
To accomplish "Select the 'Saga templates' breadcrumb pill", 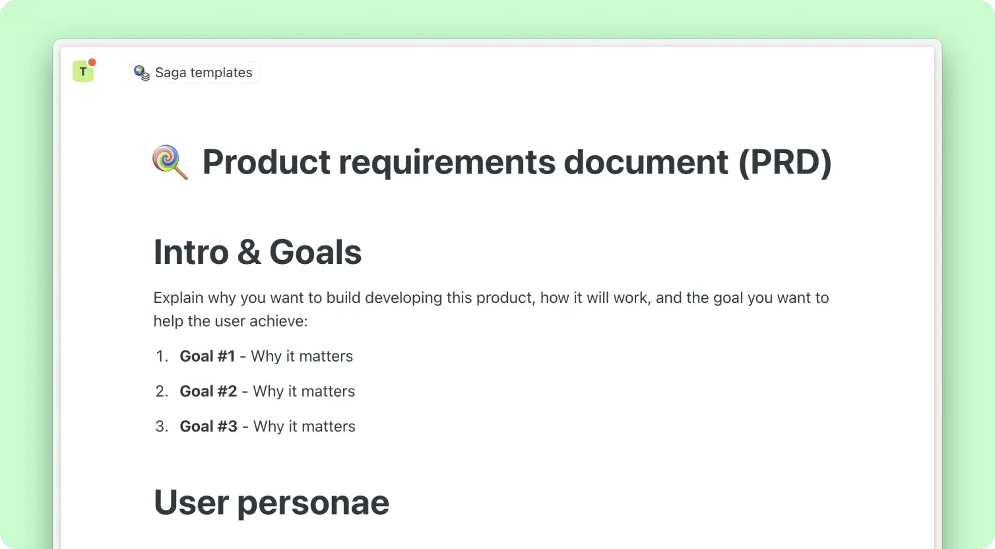I will [x=193, y=73].
